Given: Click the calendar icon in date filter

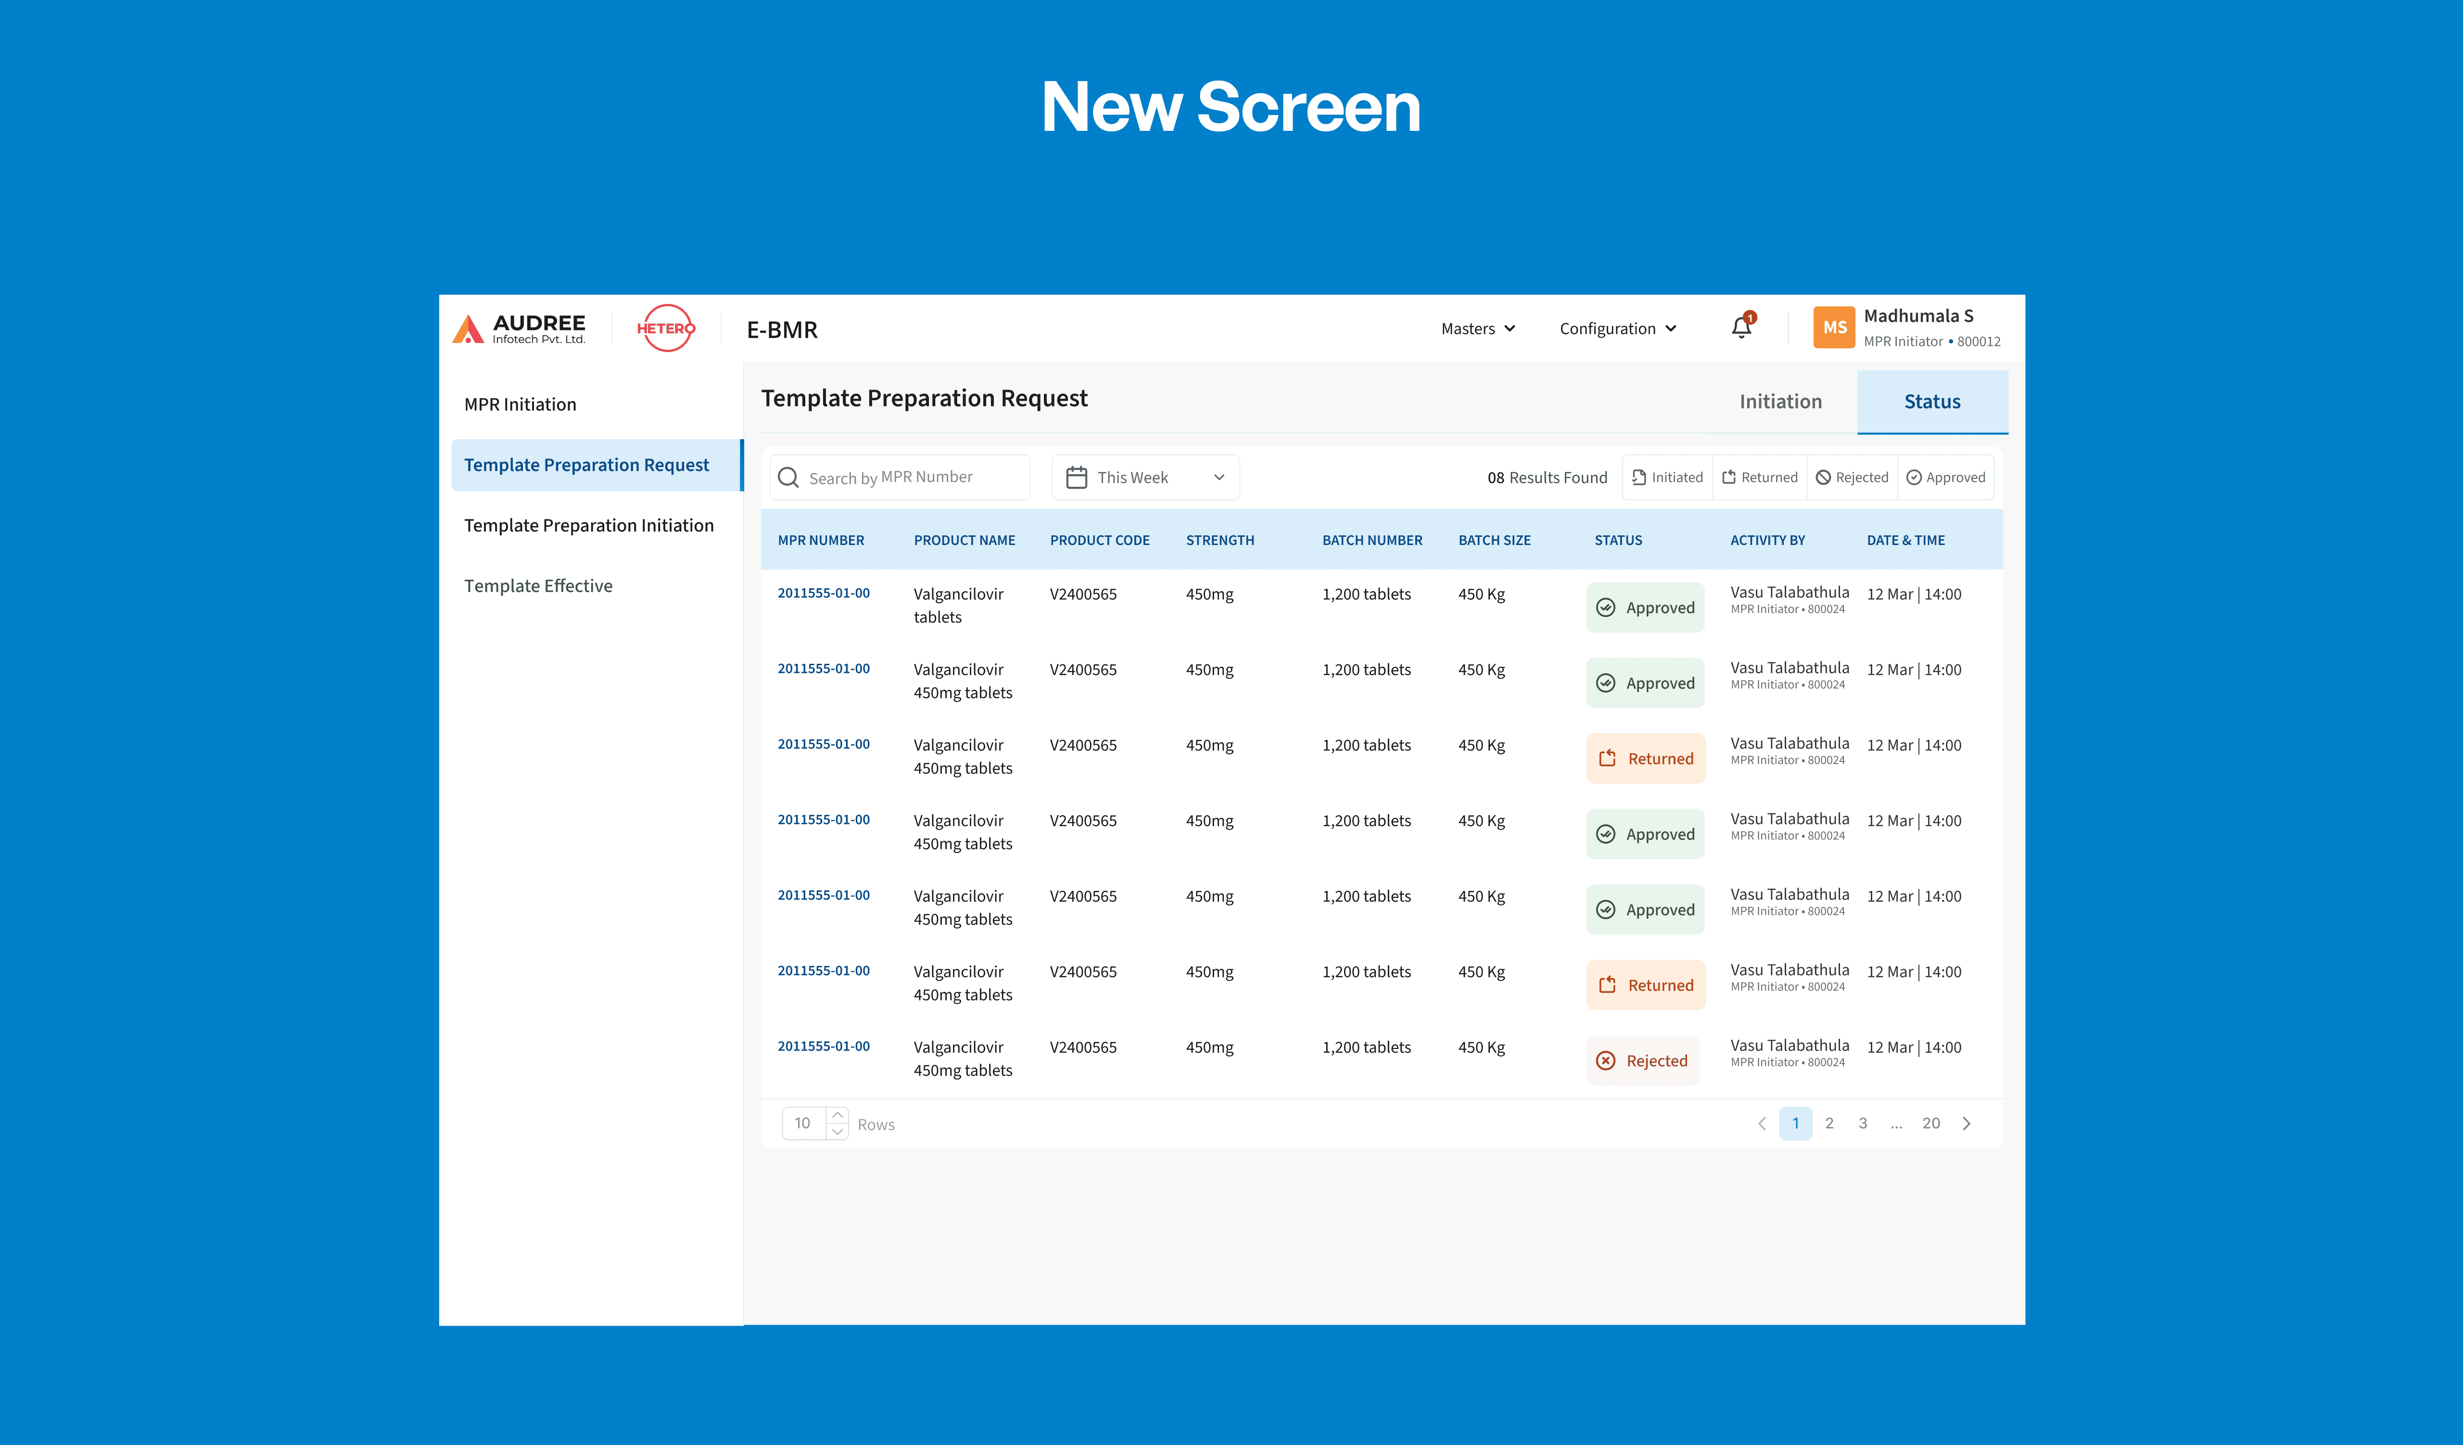Looking at the screenshot, I should tap(1076, 478).
